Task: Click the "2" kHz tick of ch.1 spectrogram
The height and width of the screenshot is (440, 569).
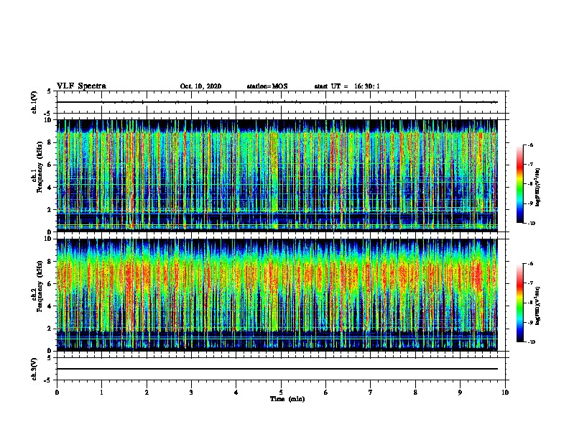Action: coord(50,210)
